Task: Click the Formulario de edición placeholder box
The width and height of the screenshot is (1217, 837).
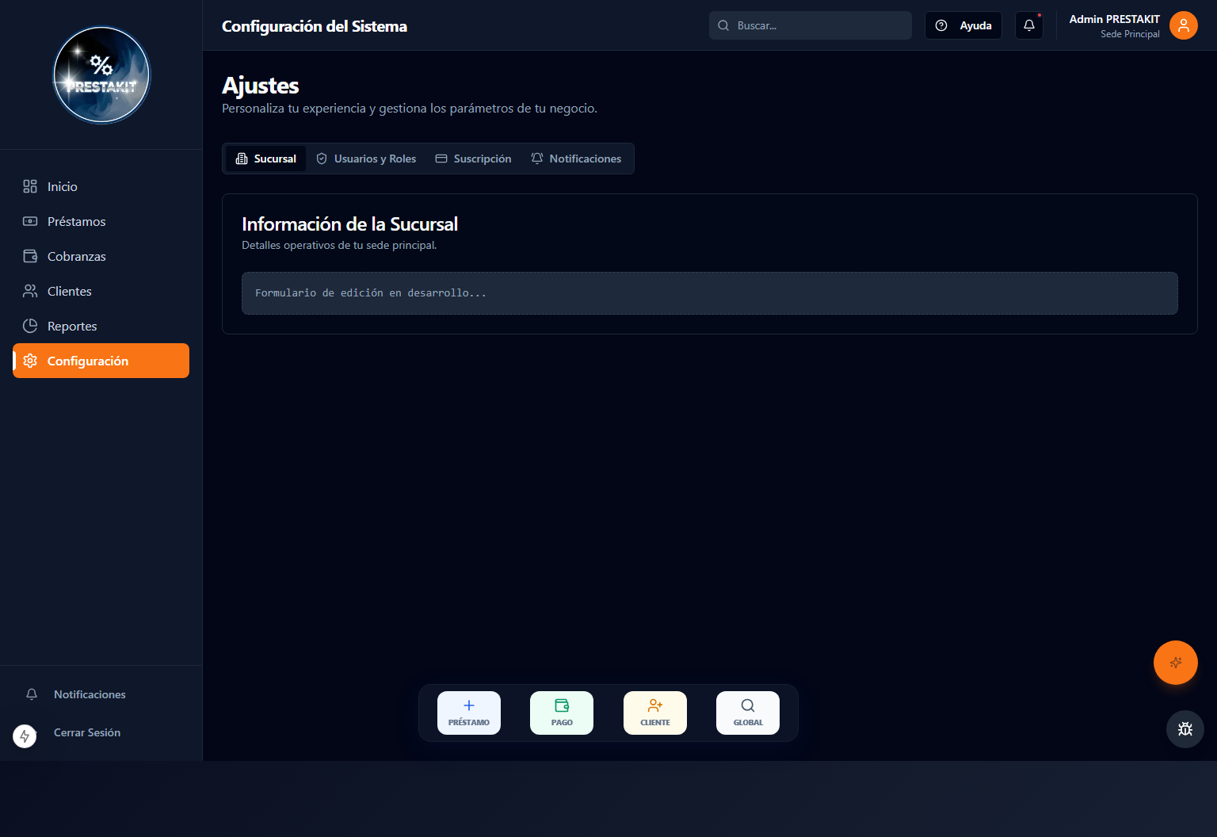Action: coord(709,293)
